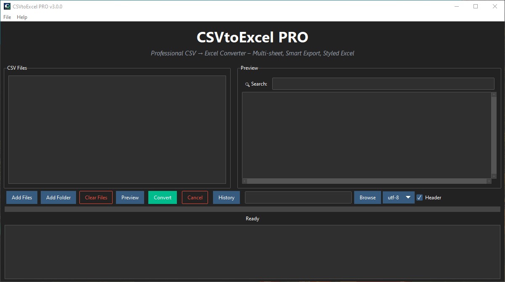Viewport: 505px width, 282px height.
Task: Click the Add Files button
Action: pos(21,197)
